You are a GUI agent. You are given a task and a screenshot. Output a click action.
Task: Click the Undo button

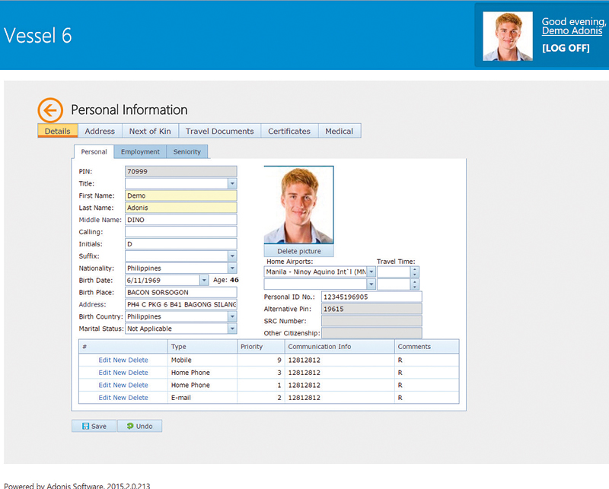(x=139, y=426)
